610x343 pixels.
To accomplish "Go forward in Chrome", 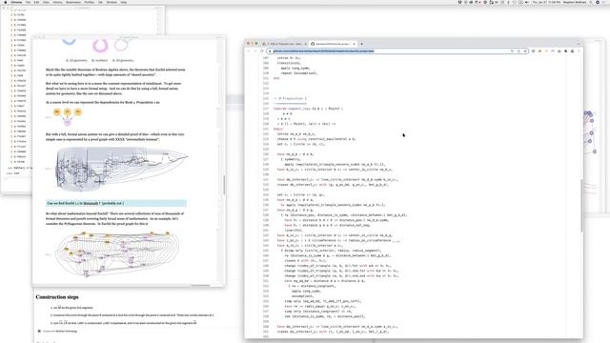I will tap(255, 50).
